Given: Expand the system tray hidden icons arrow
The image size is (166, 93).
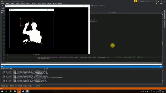Looking at the screenshot, I should [141, 91].
